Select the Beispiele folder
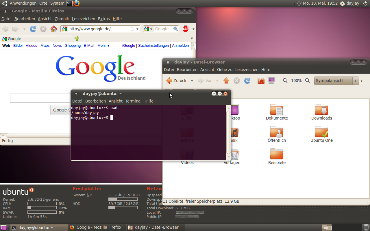Viewport: 370px width, 231px height. pyautogui.click(x=277, y=157)
